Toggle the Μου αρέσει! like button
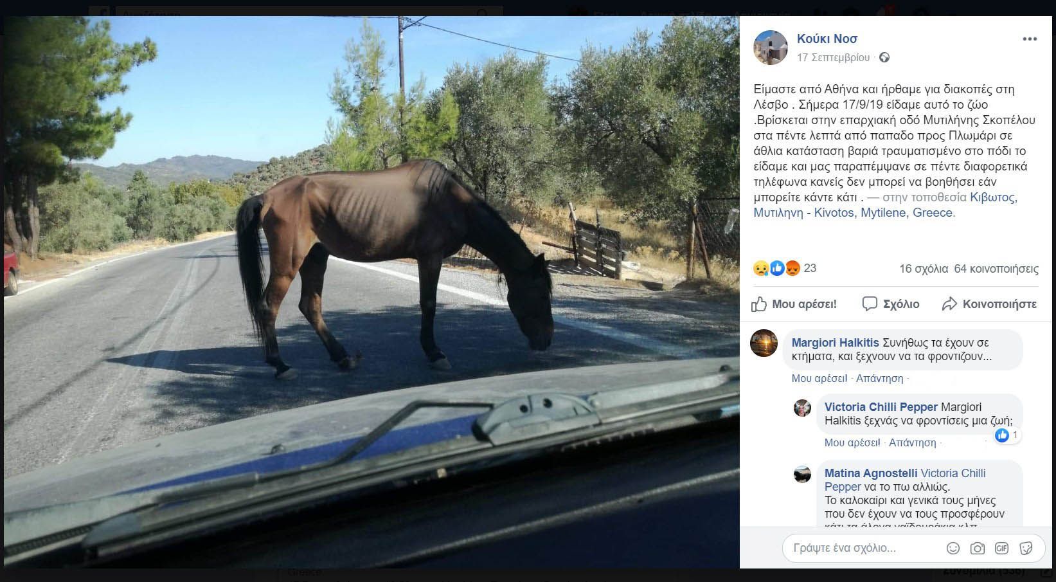 tap(794, 304)
